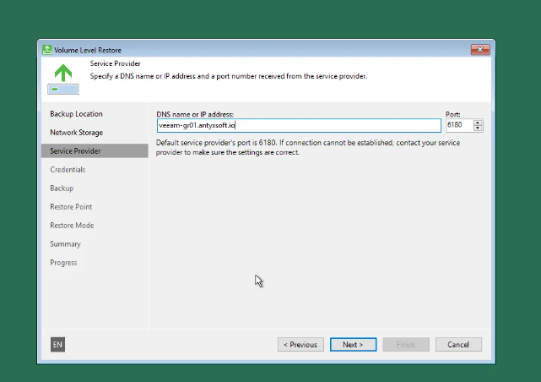Open the Credentials step in sidebar
The height and width of the screenshot is (382, 541).
(68, 170)
